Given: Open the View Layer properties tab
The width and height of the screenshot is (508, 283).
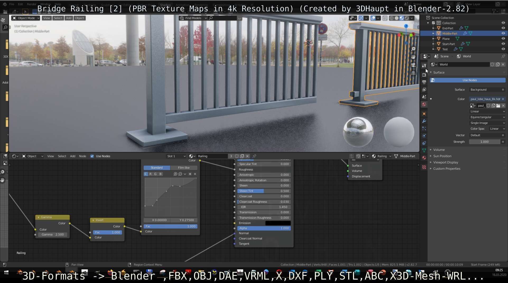Looking at the screenshot, I should tap(424, 89).
